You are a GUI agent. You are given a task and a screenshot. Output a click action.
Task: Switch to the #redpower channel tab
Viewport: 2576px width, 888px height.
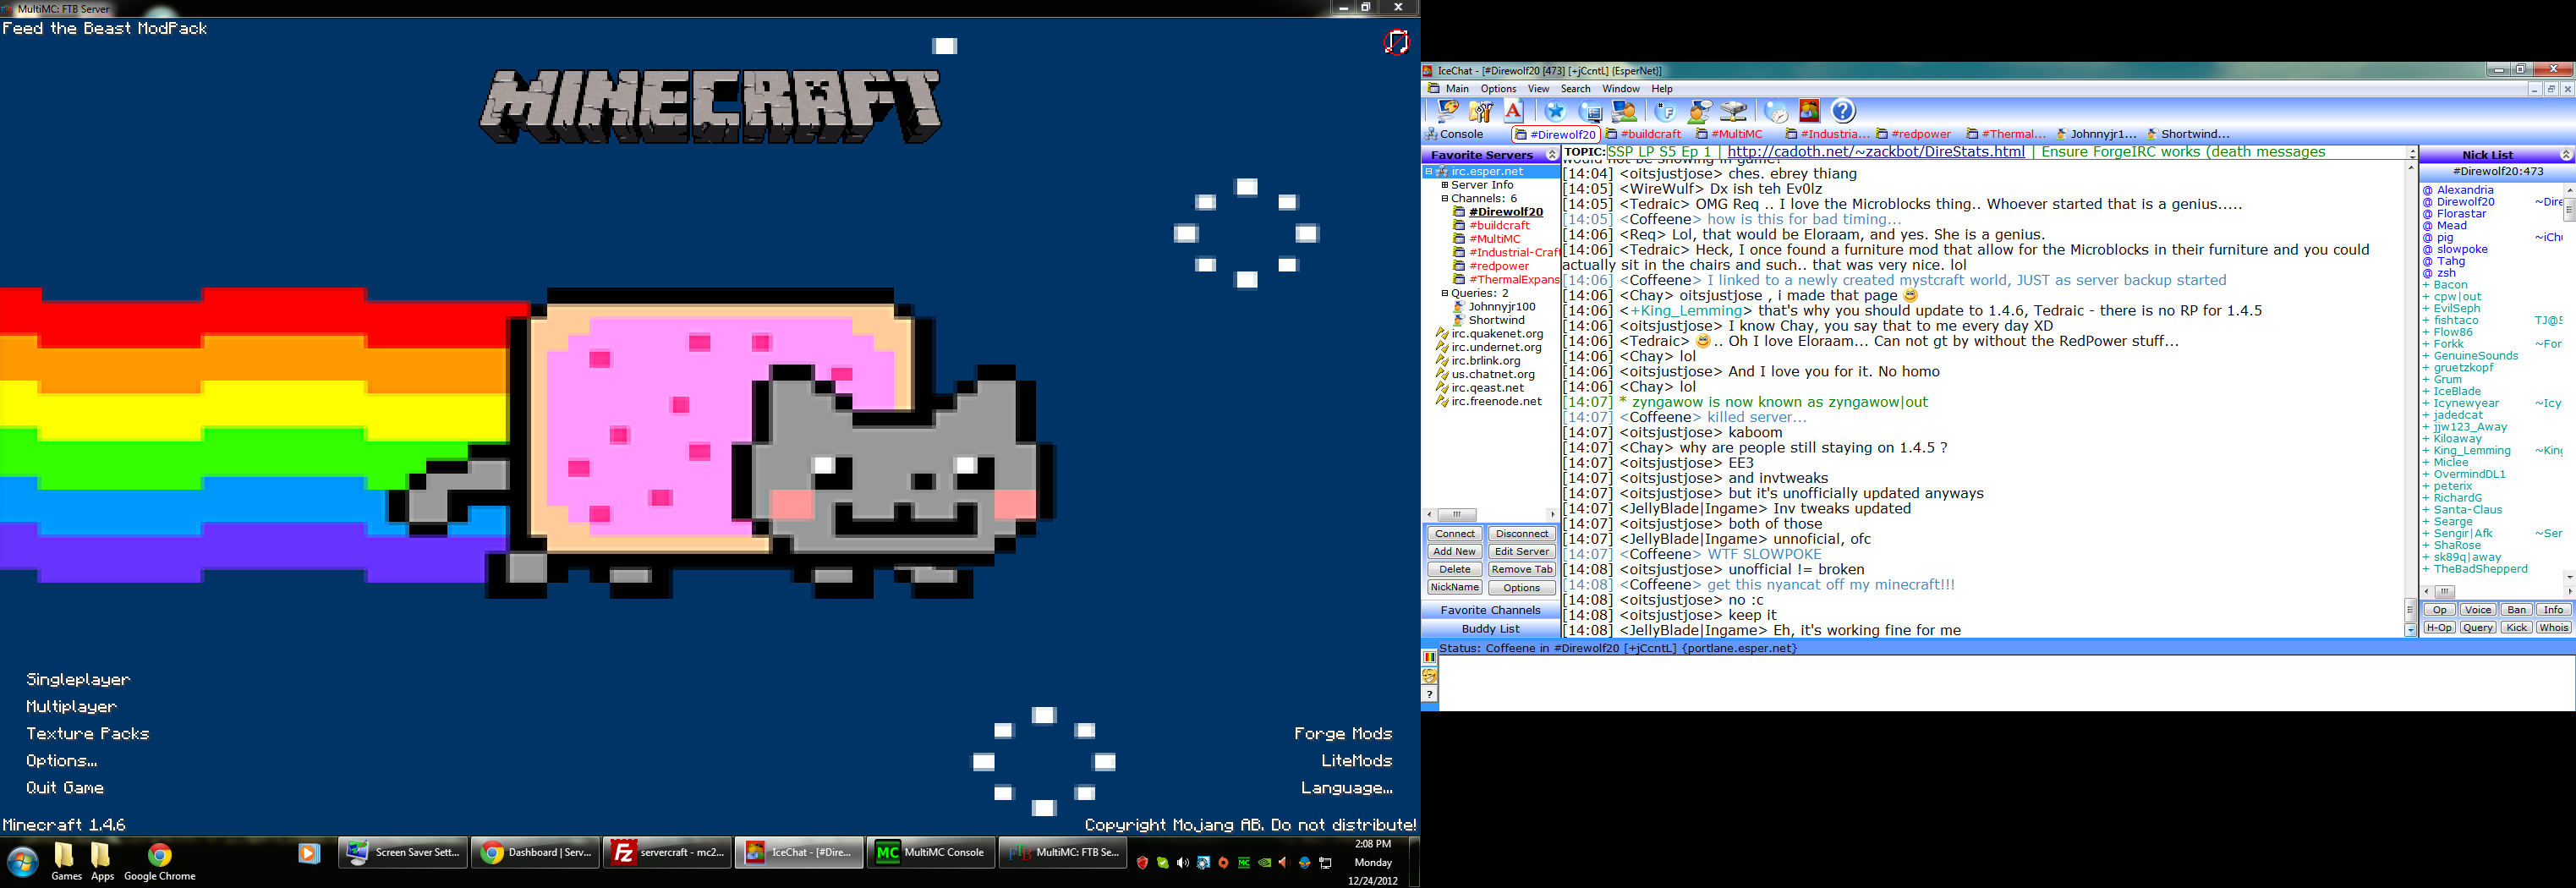1913,134
